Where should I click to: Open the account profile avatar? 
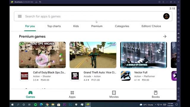pos(166,16)
